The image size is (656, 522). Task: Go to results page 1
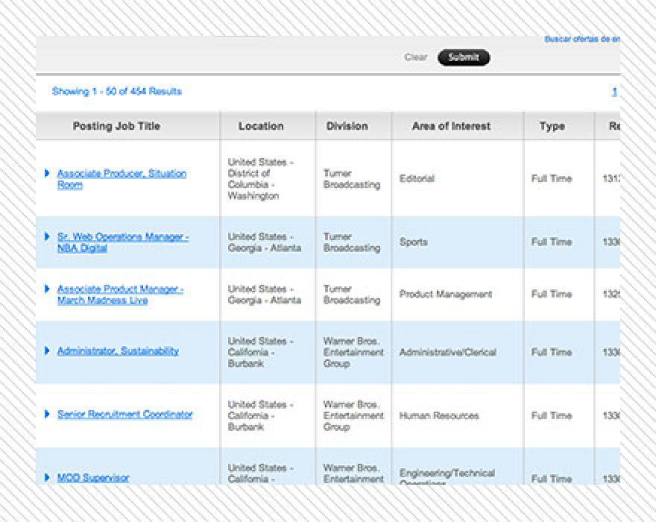(x=614, y=92)
